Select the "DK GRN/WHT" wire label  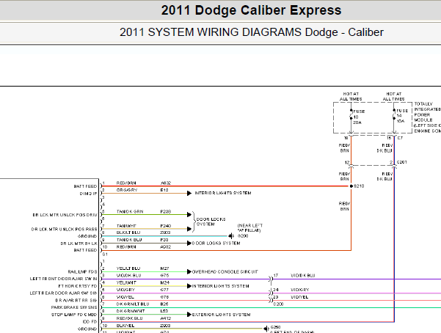click(131, 311)
